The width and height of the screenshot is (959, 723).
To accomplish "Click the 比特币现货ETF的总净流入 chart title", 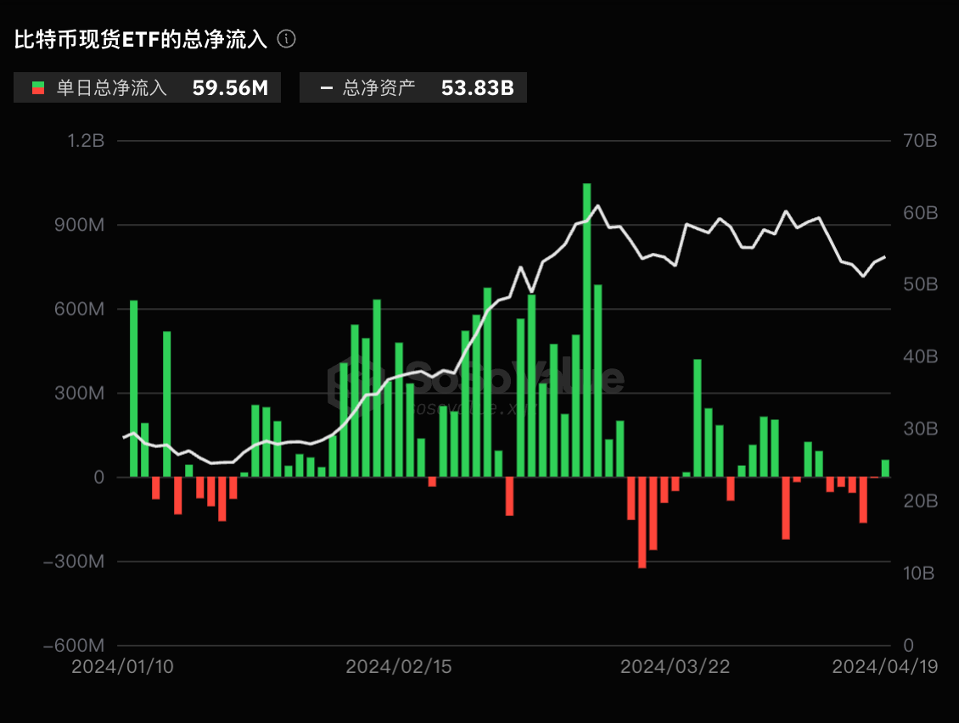I will (x=141, y=39).
